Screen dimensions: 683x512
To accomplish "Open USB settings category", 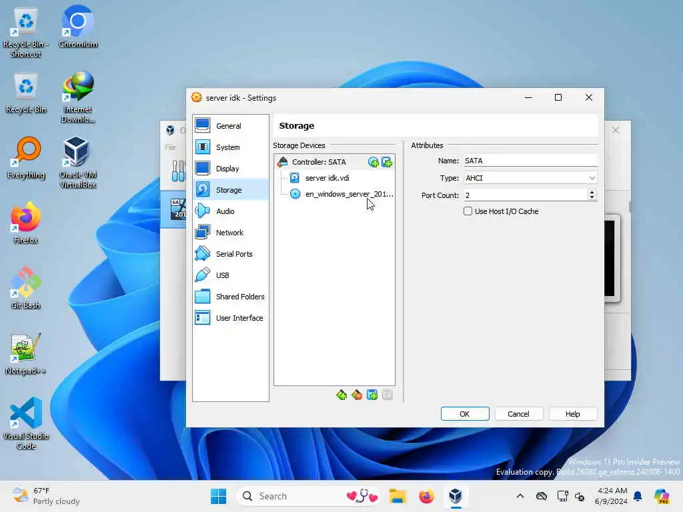I will coord(230,275).
